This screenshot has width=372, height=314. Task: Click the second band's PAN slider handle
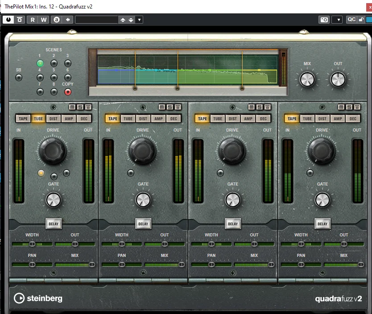pyautogui.click(x=122, y=264)
